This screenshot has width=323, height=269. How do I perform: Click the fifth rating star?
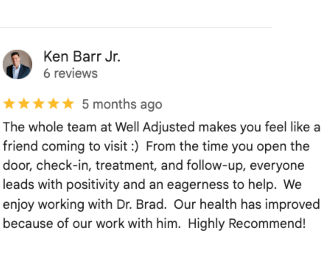click(x=68, y=104)
